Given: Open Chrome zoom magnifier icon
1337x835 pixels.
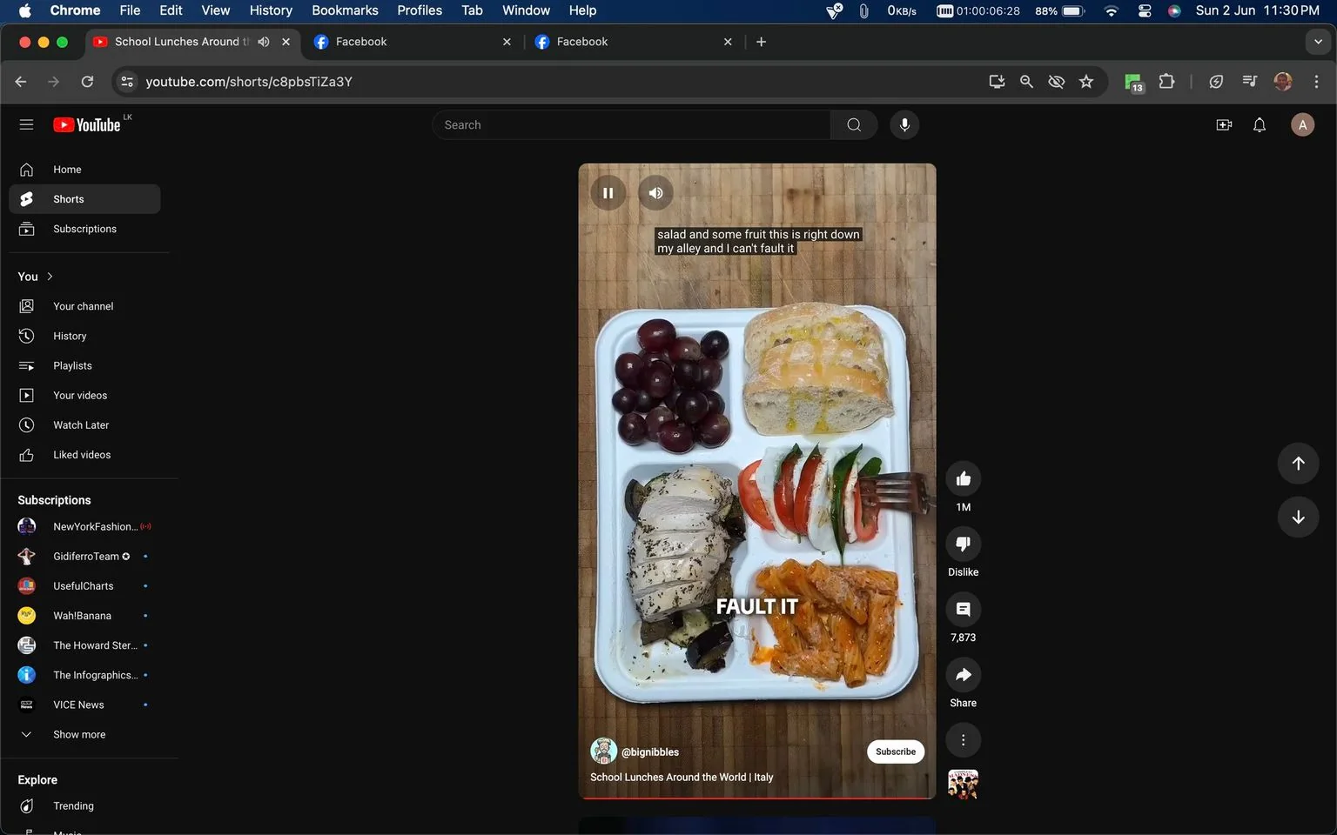Looking at the screenshot, I should [x=1026, y=81].
